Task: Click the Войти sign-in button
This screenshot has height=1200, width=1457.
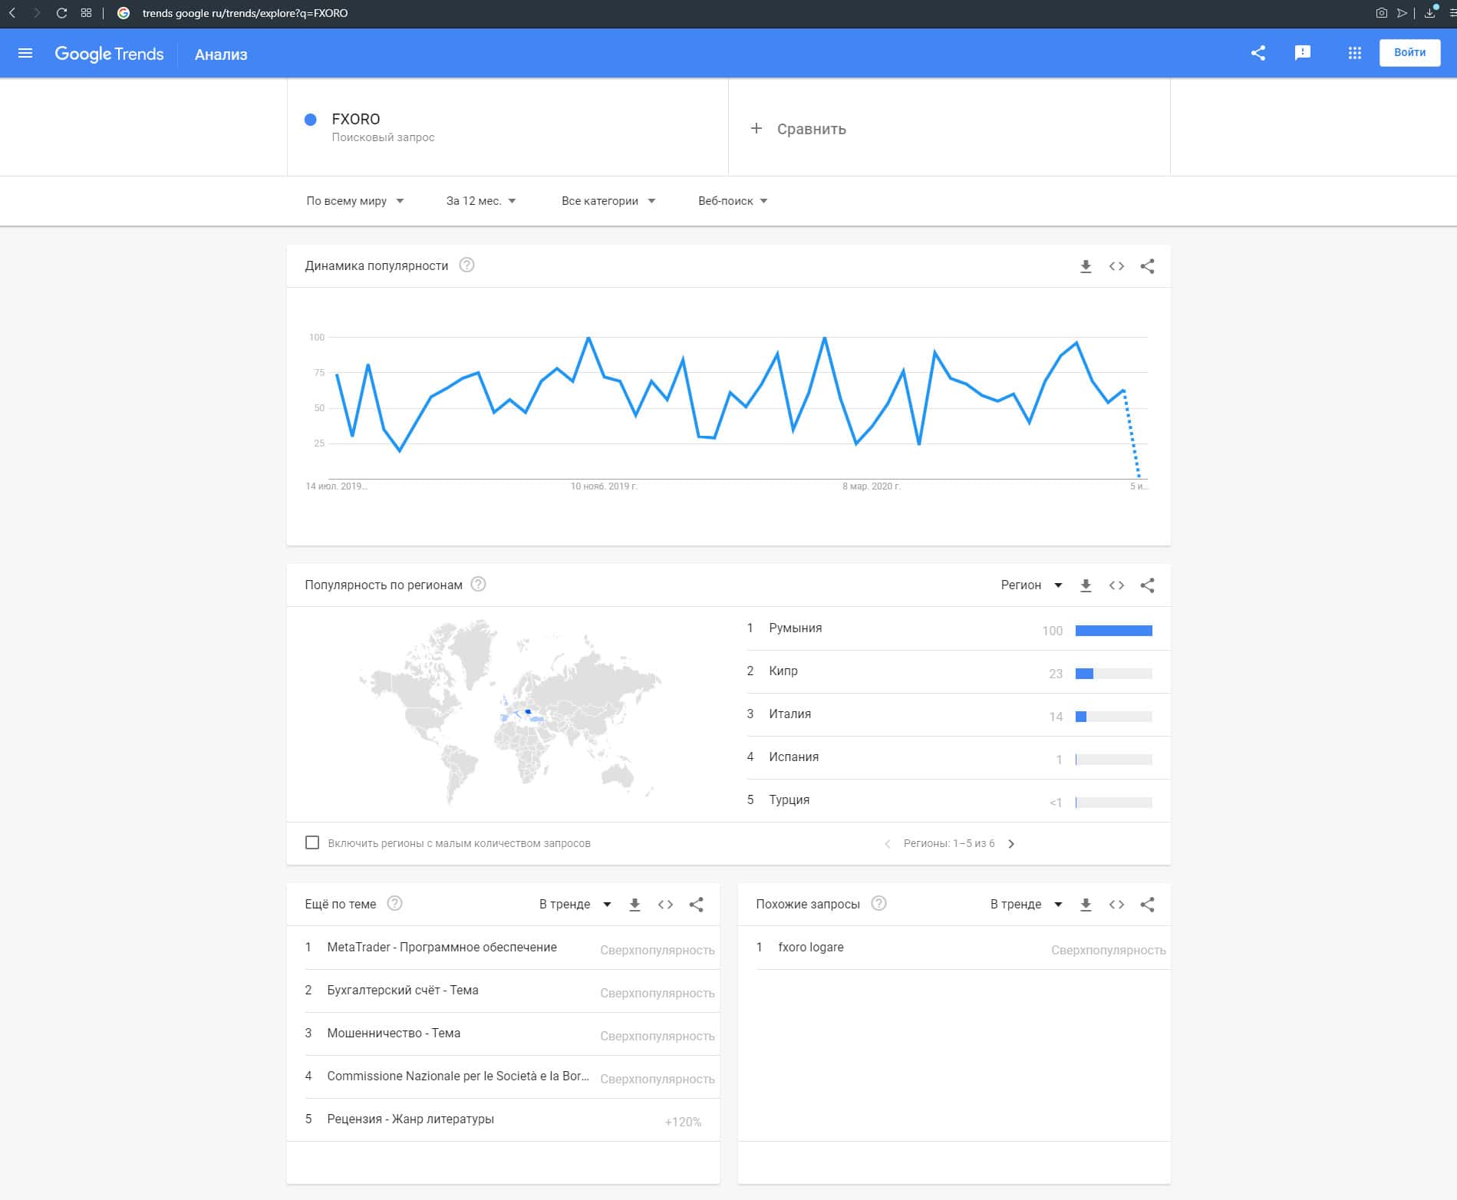Action: click(x=1409, y=53)
